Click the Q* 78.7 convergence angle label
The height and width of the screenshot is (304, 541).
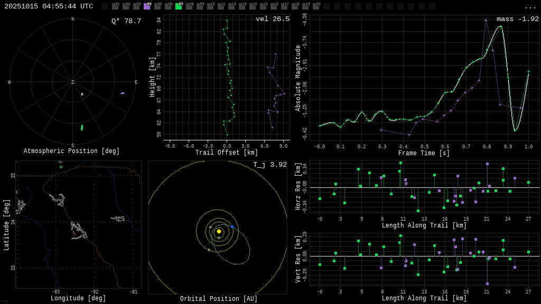click(126, 21)
